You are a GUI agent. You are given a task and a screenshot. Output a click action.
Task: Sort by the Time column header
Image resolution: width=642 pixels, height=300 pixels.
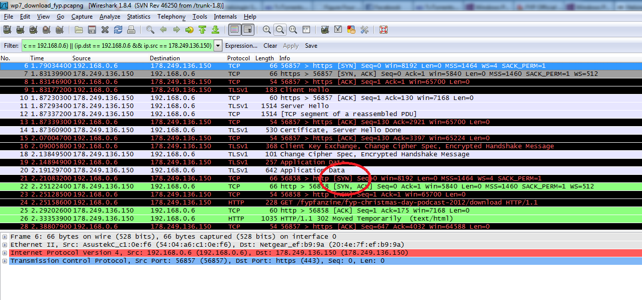tap(37, 58)
